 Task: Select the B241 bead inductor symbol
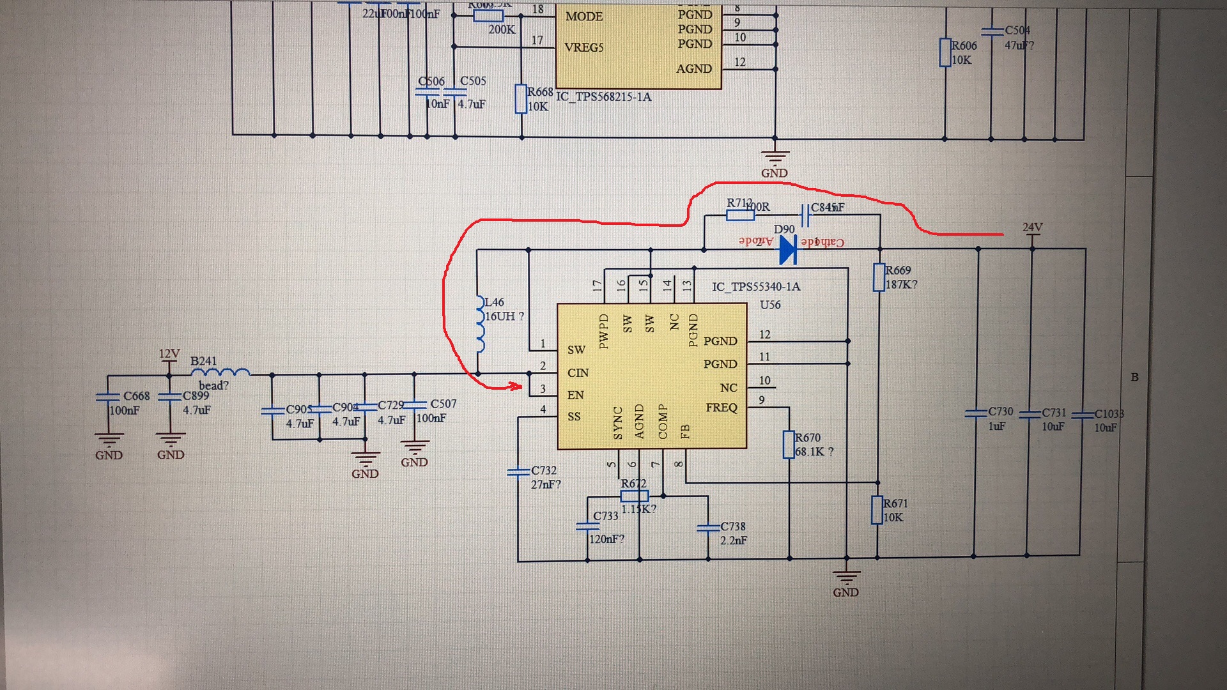(220, 372)
